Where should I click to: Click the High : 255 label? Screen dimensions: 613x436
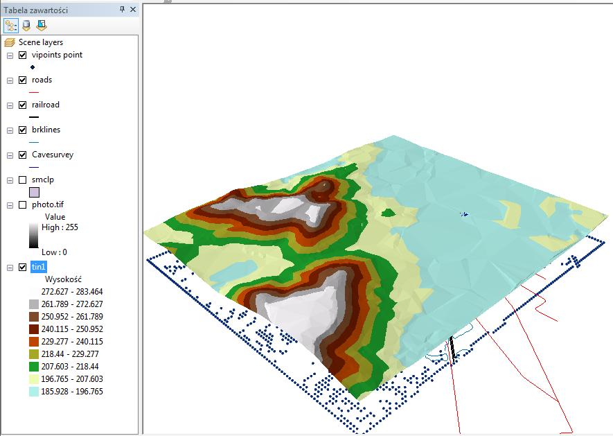pos(60,227)
